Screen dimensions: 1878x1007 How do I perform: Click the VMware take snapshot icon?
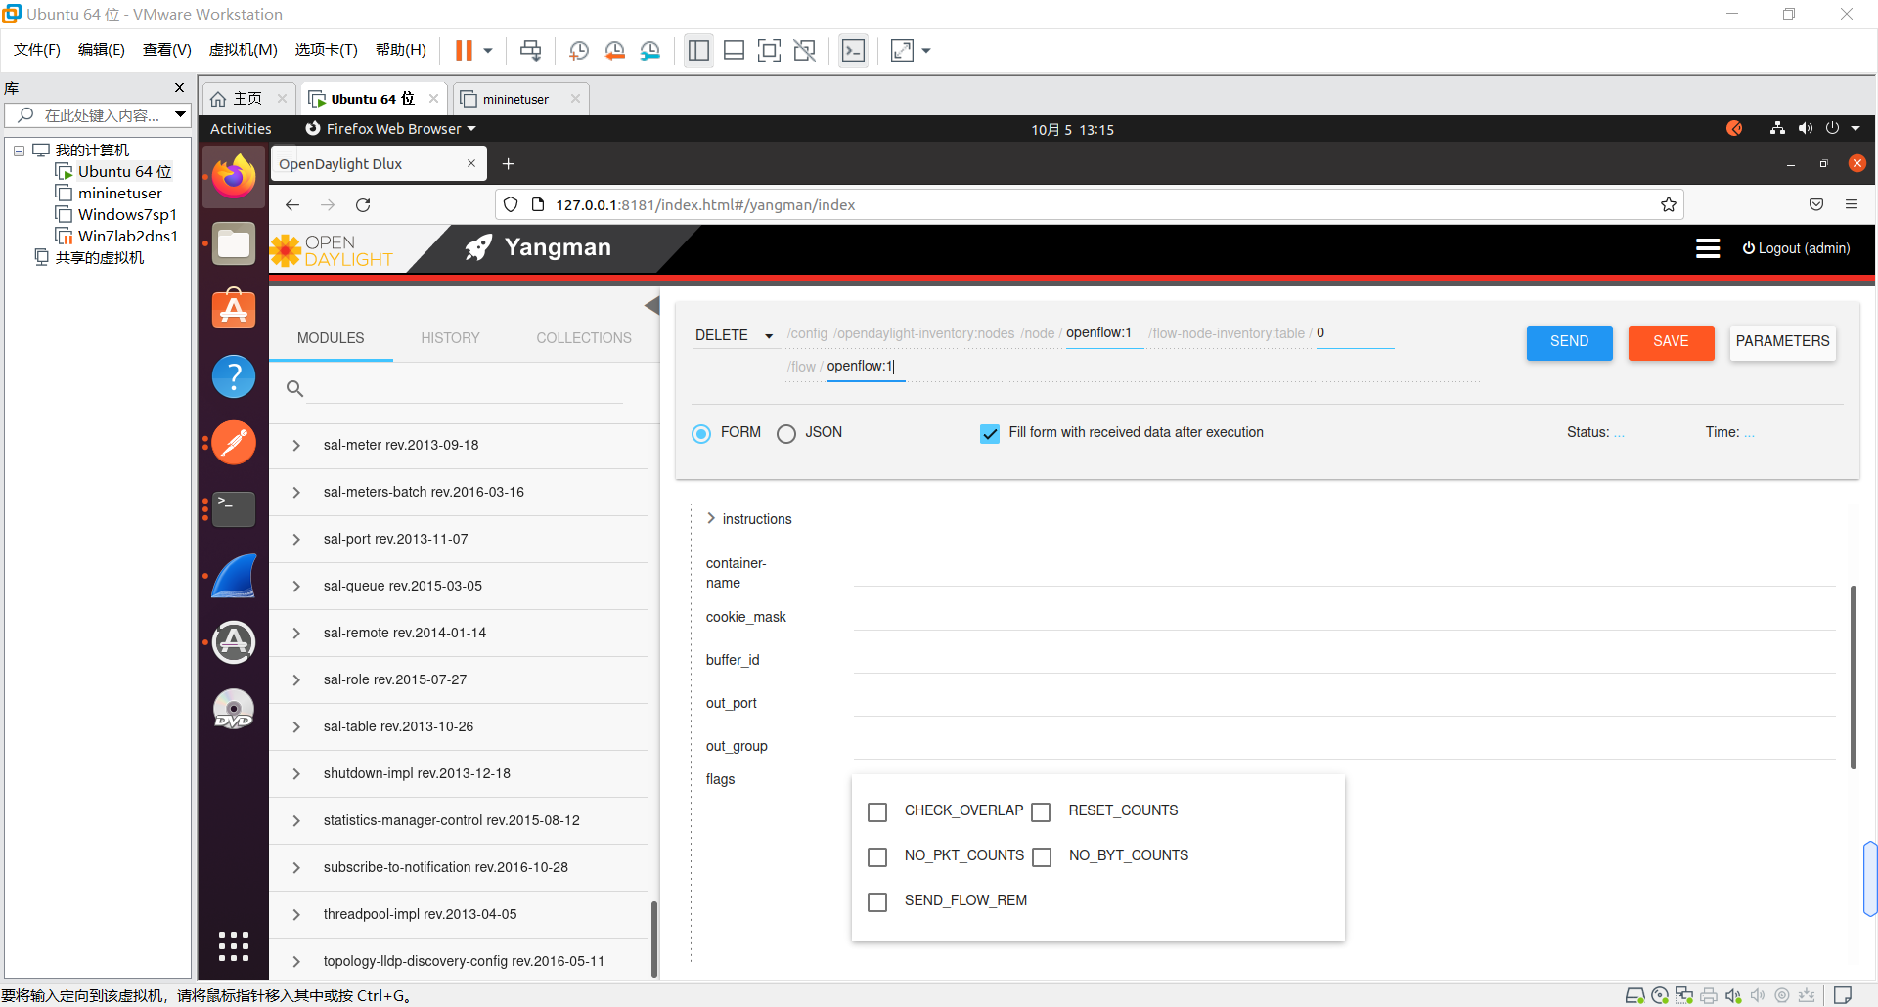coord(579,50)
